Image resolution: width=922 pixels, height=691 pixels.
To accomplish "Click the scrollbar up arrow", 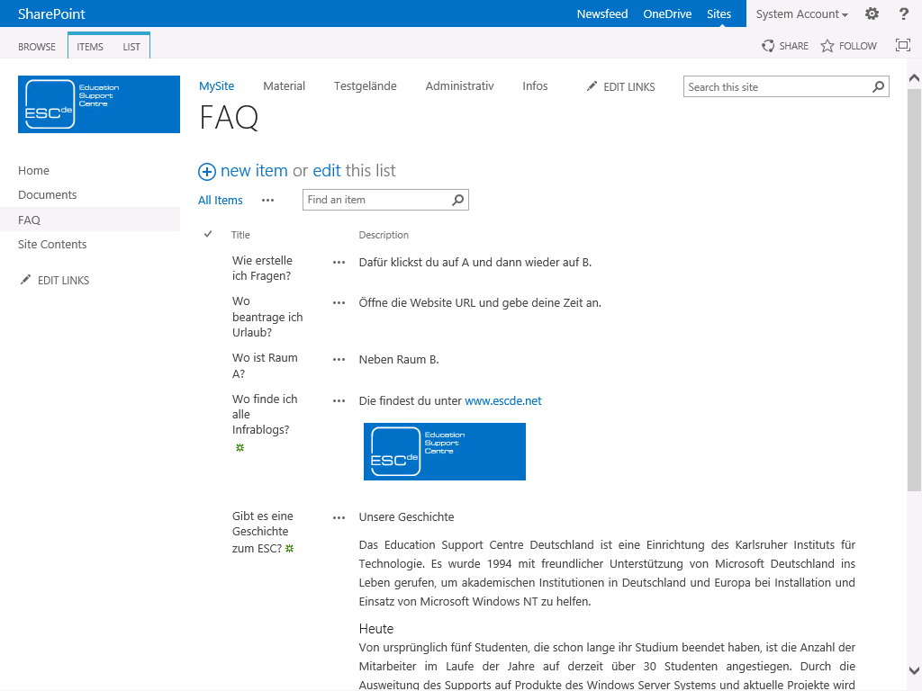I will (914, 77).
